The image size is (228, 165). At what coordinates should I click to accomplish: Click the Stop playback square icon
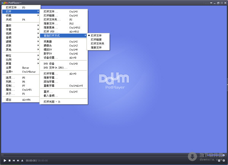click(9, 160)
